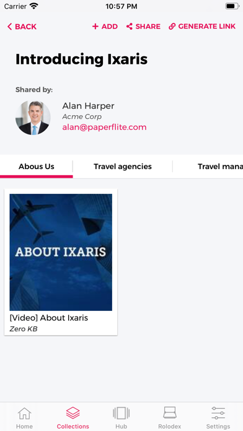The width and height of the screenshot is (243, 431).
Task: Open the About Ixaris video thumbnail
Action: 61,252
